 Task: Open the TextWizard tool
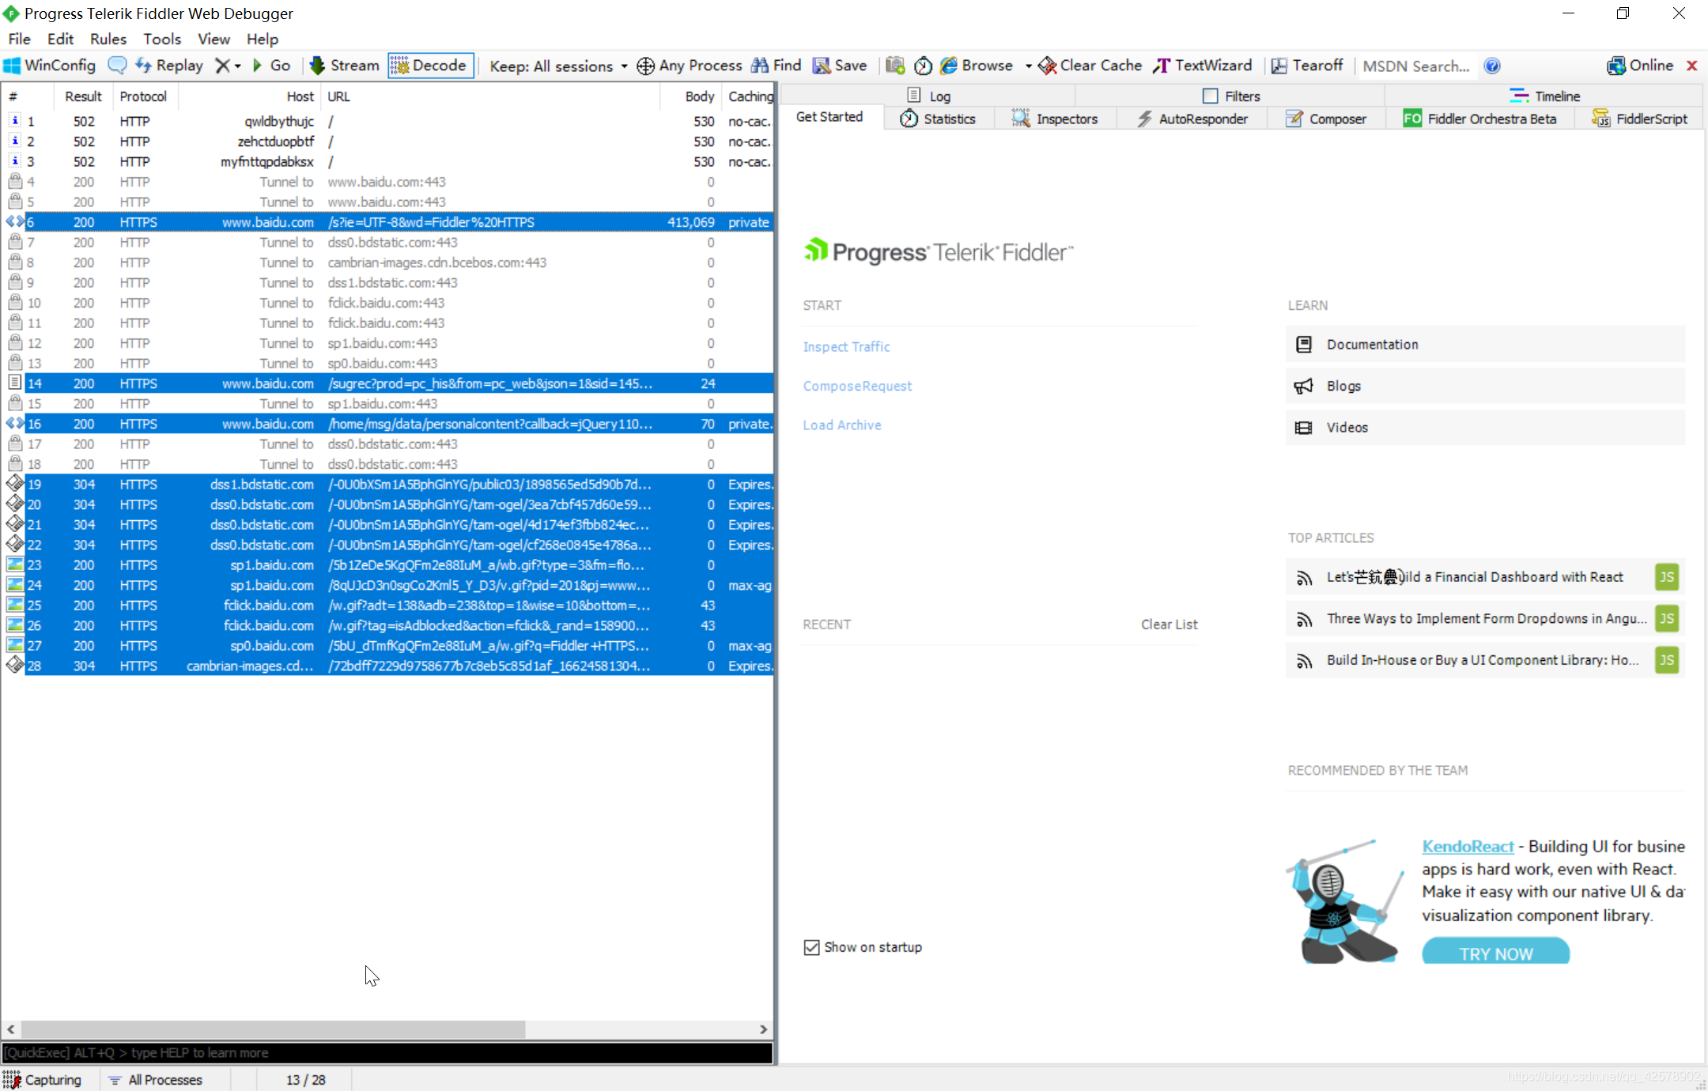pos(1203,66)
